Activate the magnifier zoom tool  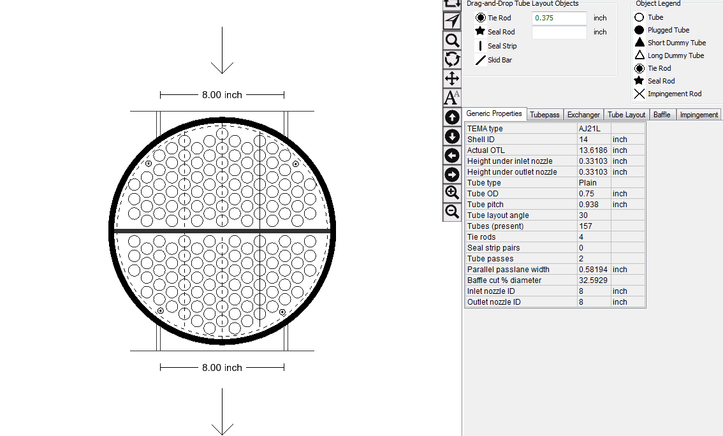coord(452,41)
